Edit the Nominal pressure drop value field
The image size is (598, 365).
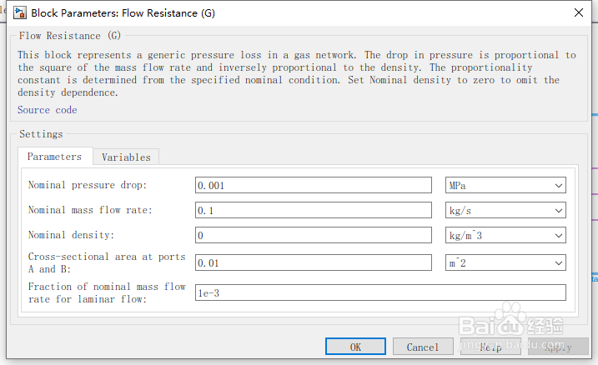point(314,185)
